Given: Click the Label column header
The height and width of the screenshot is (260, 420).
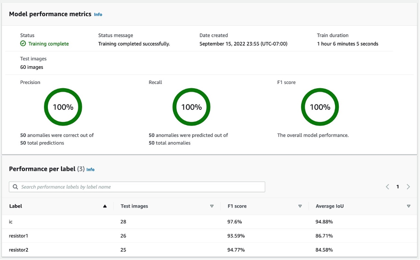Looking at the screenshot, I should (16, 207).
